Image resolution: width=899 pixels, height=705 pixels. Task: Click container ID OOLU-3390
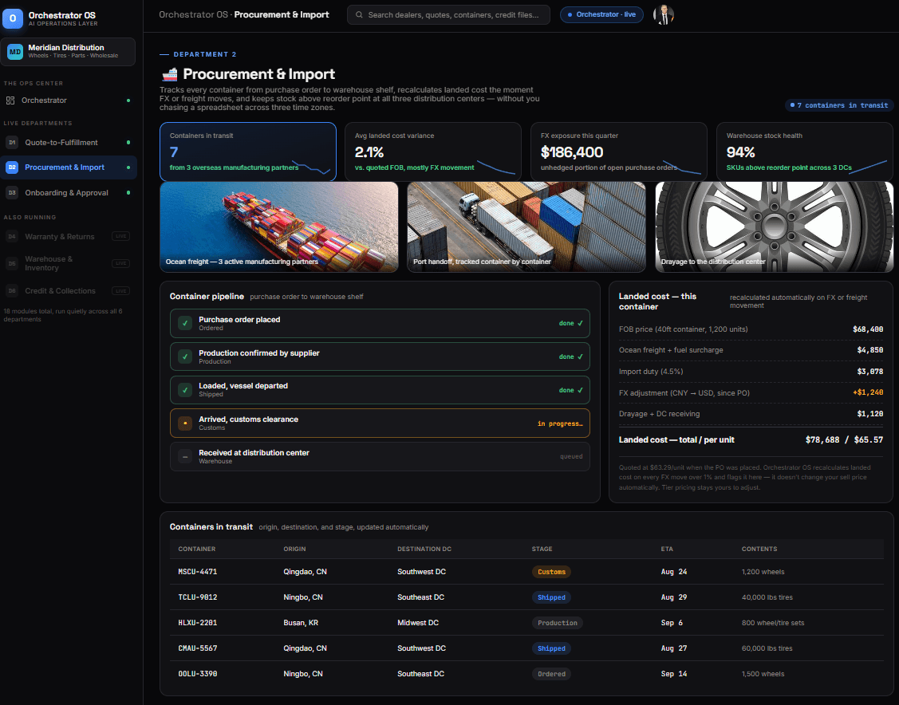[x=197, y=674]
